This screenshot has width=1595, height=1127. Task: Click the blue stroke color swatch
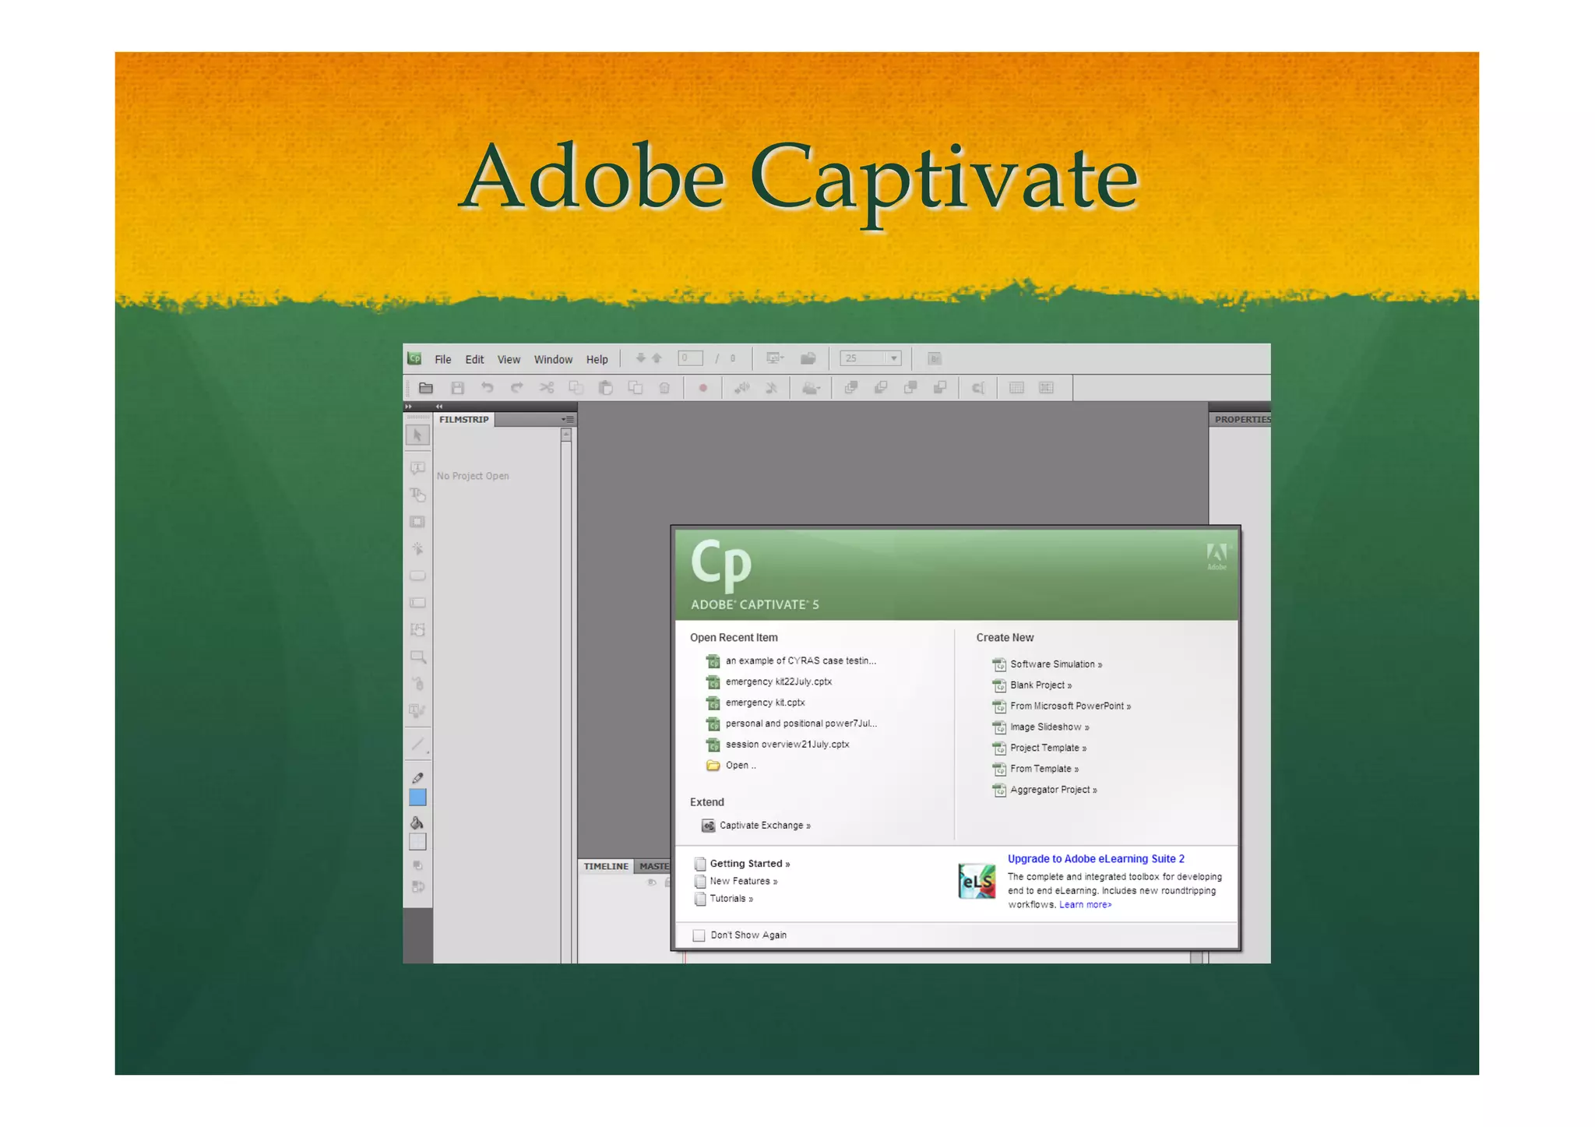(x=417, y=798)
